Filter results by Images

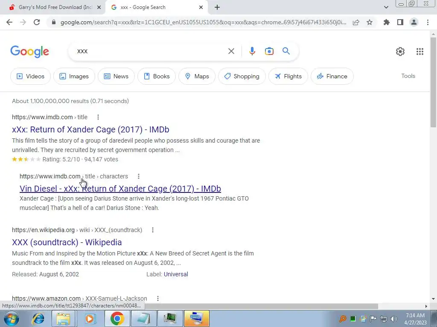74,76
